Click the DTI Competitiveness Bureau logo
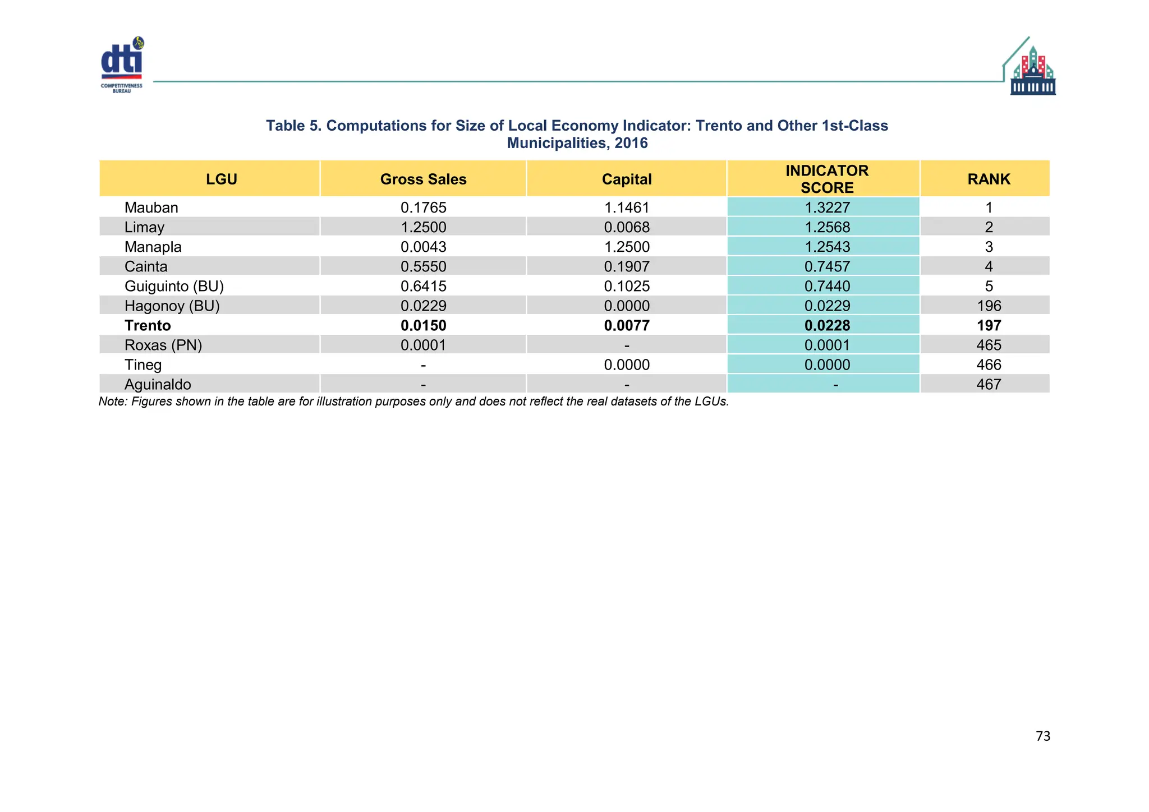 122,65
